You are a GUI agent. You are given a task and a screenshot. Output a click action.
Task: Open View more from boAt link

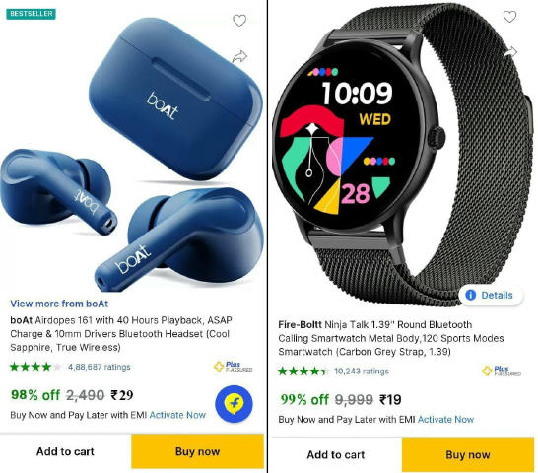(59, 304)
